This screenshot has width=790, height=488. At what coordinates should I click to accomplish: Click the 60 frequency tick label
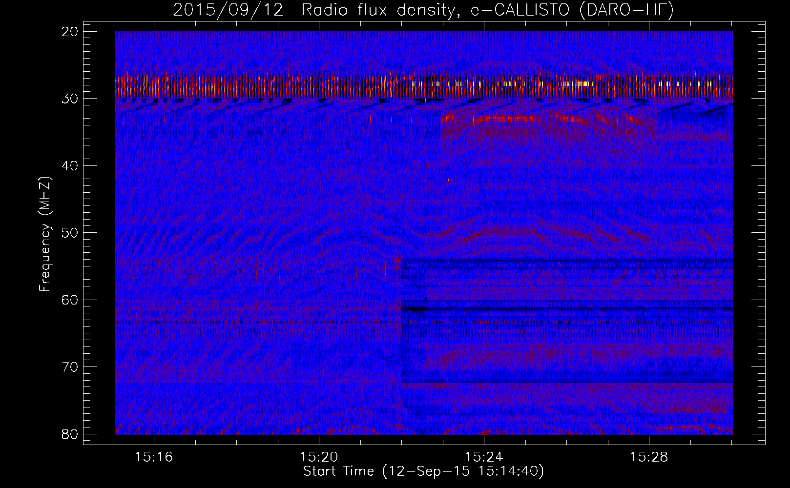(70, 300)
